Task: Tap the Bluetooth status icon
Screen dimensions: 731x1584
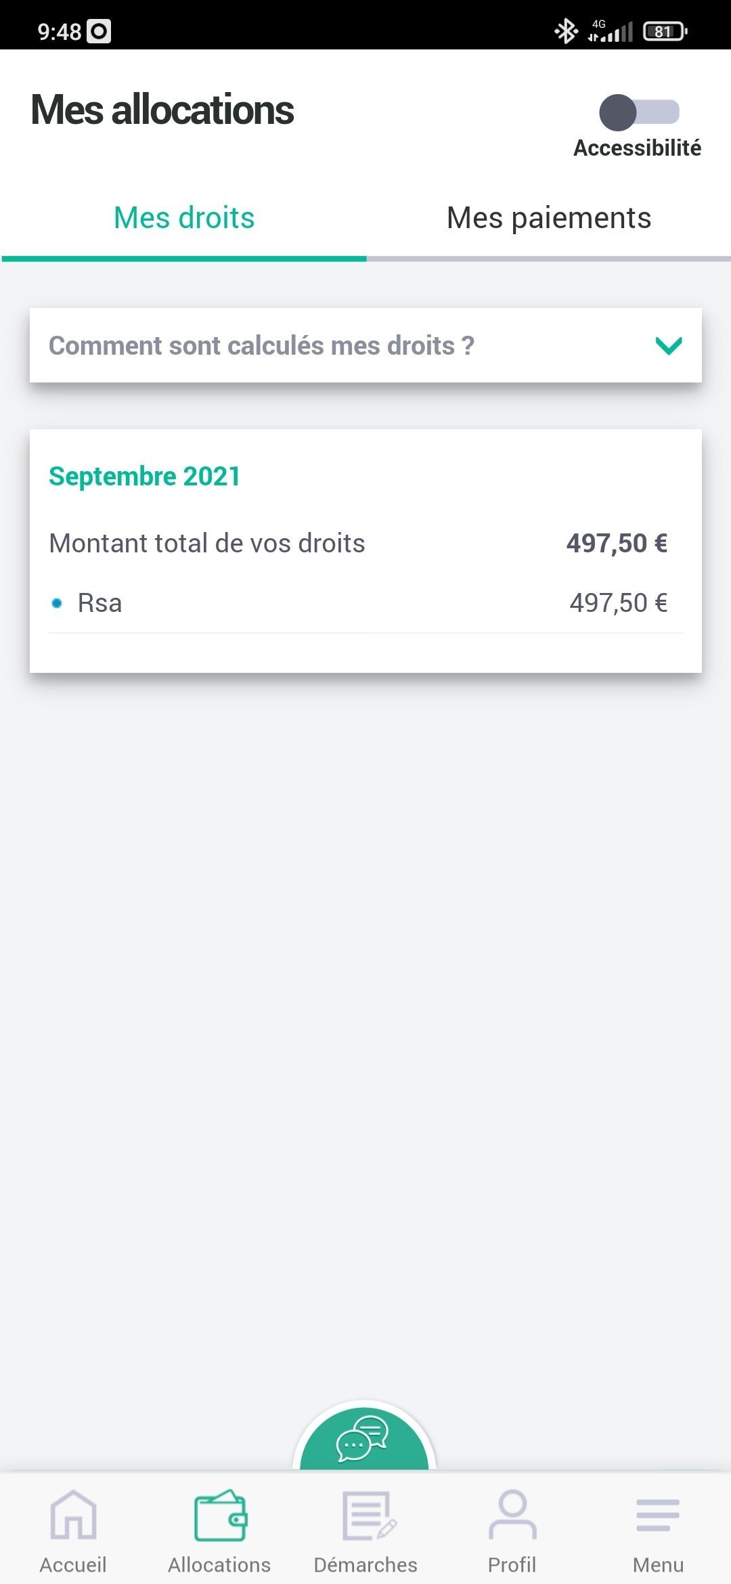Action: 566,31
